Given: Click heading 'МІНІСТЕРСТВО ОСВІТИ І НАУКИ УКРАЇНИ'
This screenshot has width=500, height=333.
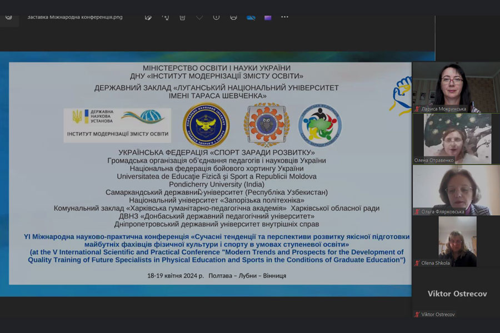Looking at the screenshot, I should point(217,68).
